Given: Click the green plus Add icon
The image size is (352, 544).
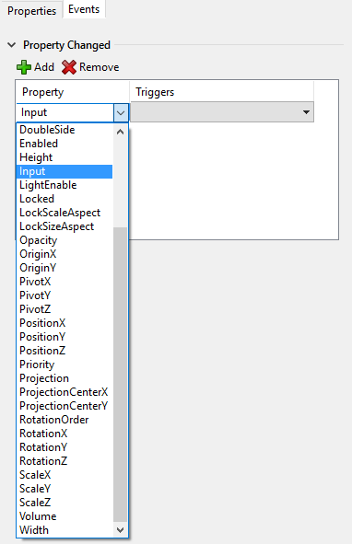Looking at the screenshot, I should click(x=24, y=67).
